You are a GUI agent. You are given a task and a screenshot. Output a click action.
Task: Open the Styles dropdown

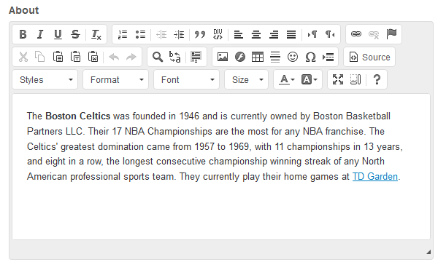45,79
